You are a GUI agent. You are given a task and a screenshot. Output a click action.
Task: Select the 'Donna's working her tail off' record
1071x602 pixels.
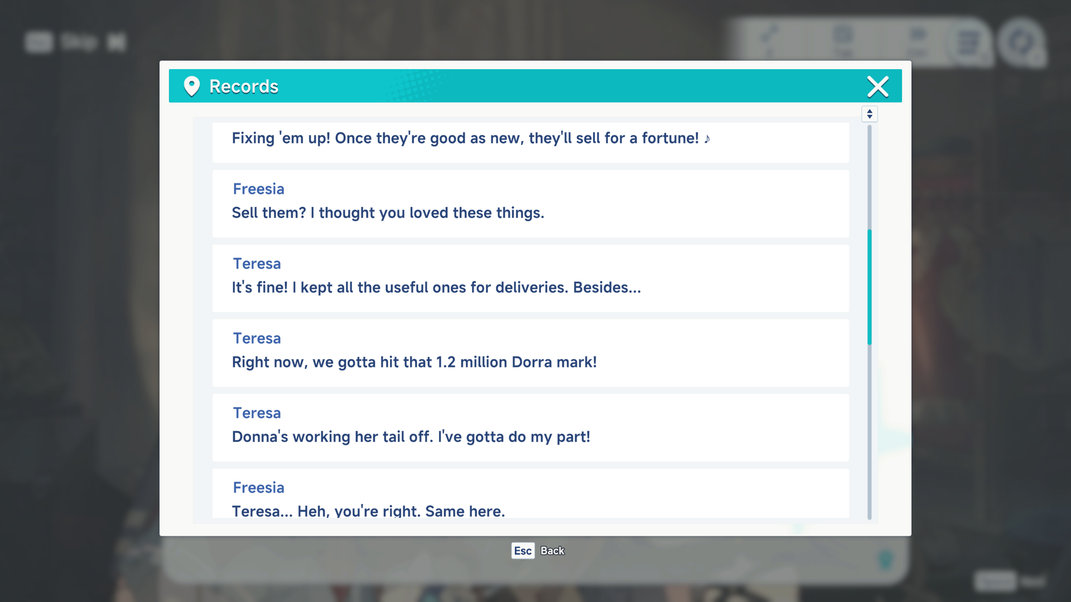(530, 428)
